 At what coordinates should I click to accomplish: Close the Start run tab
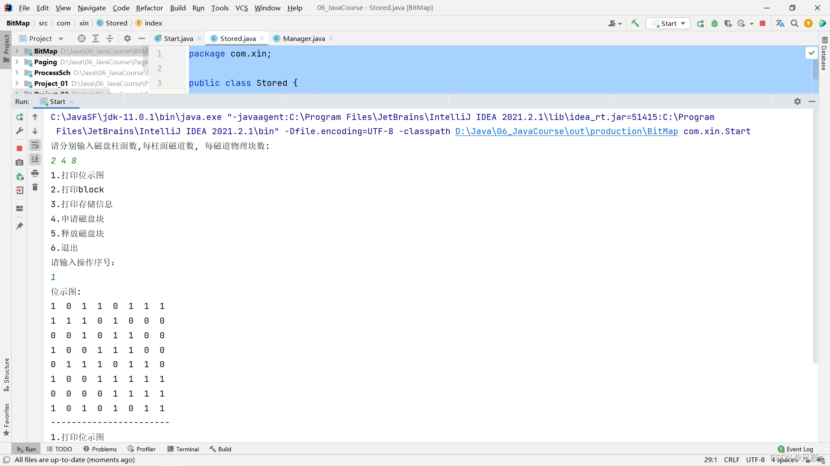click(x=71, y=102)
